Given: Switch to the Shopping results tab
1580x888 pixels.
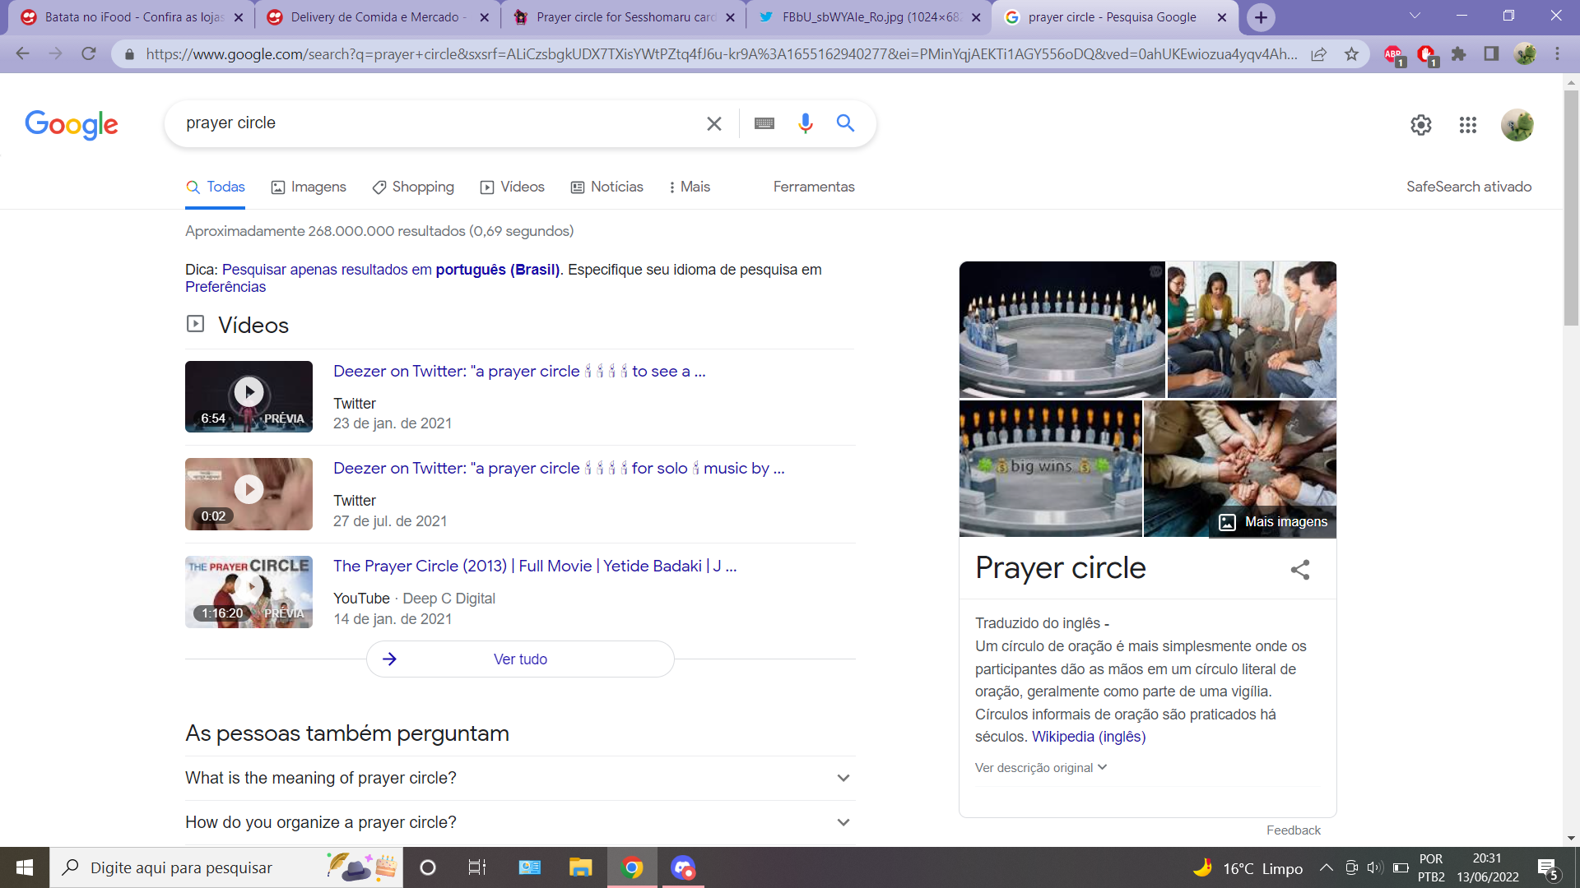Looking at the screenshot, I should coord(413,187).
